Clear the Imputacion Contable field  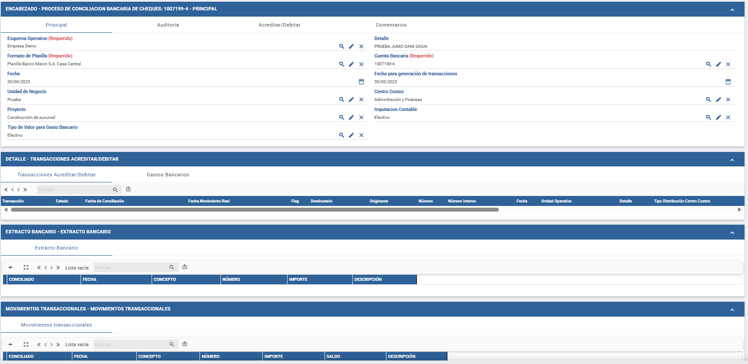click(728, 117)
